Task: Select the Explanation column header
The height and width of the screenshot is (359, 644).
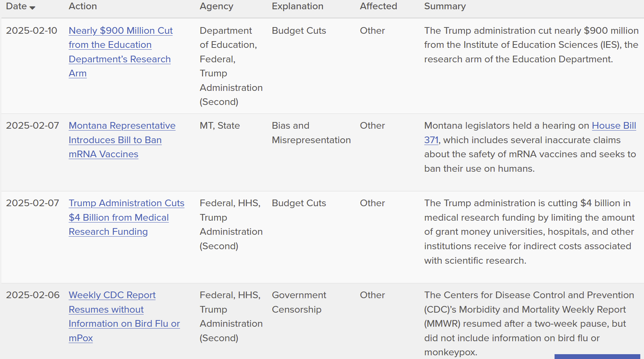Action: pyautogui.click(x=297, y=6)
